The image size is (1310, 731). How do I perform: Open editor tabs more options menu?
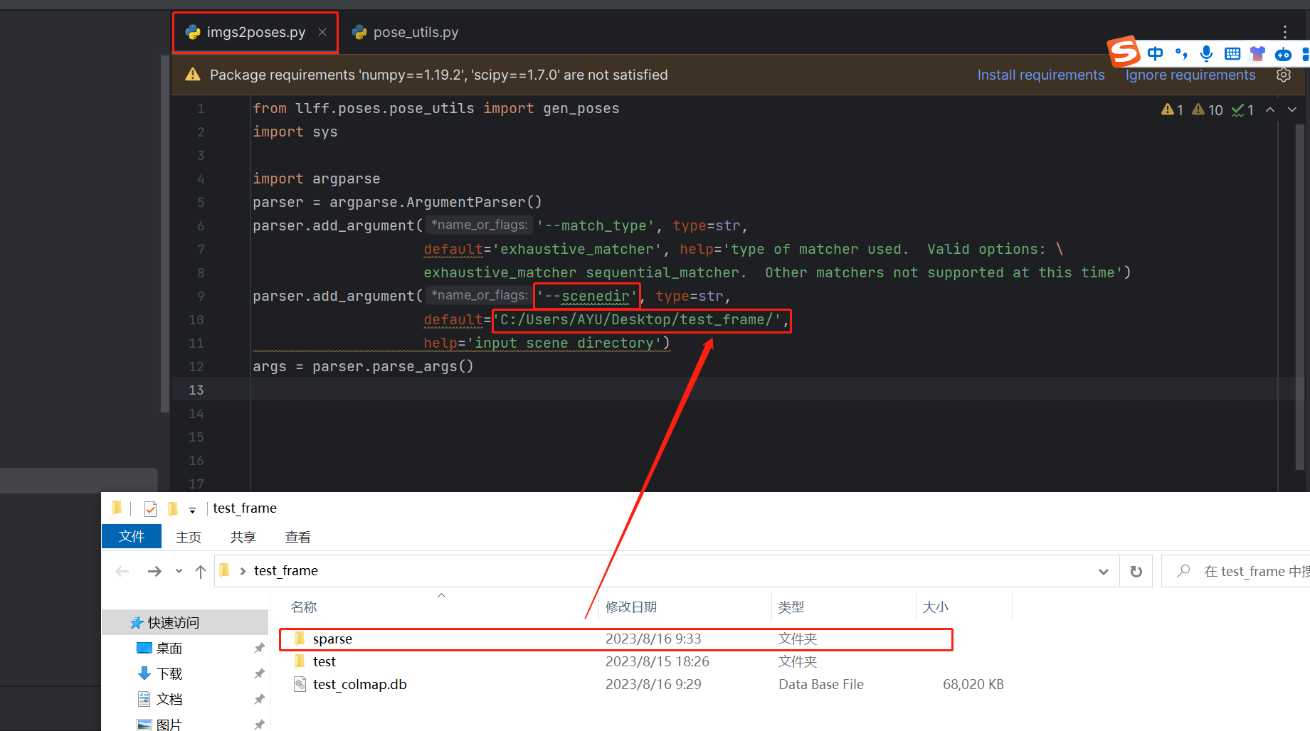1285,32
